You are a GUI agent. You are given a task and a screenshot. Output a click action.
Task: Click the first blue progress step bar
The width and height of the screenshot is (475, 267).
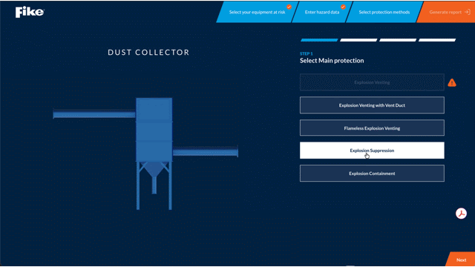(x=319, y=40)
